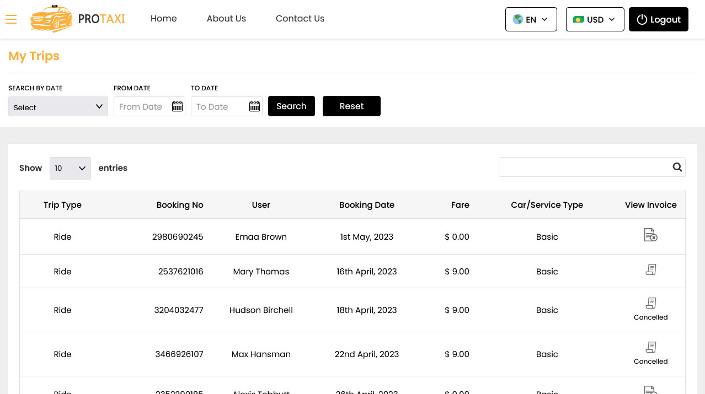Reset the date filters
The width and height of the screenshot is (705, 394).
pos(351,106)
